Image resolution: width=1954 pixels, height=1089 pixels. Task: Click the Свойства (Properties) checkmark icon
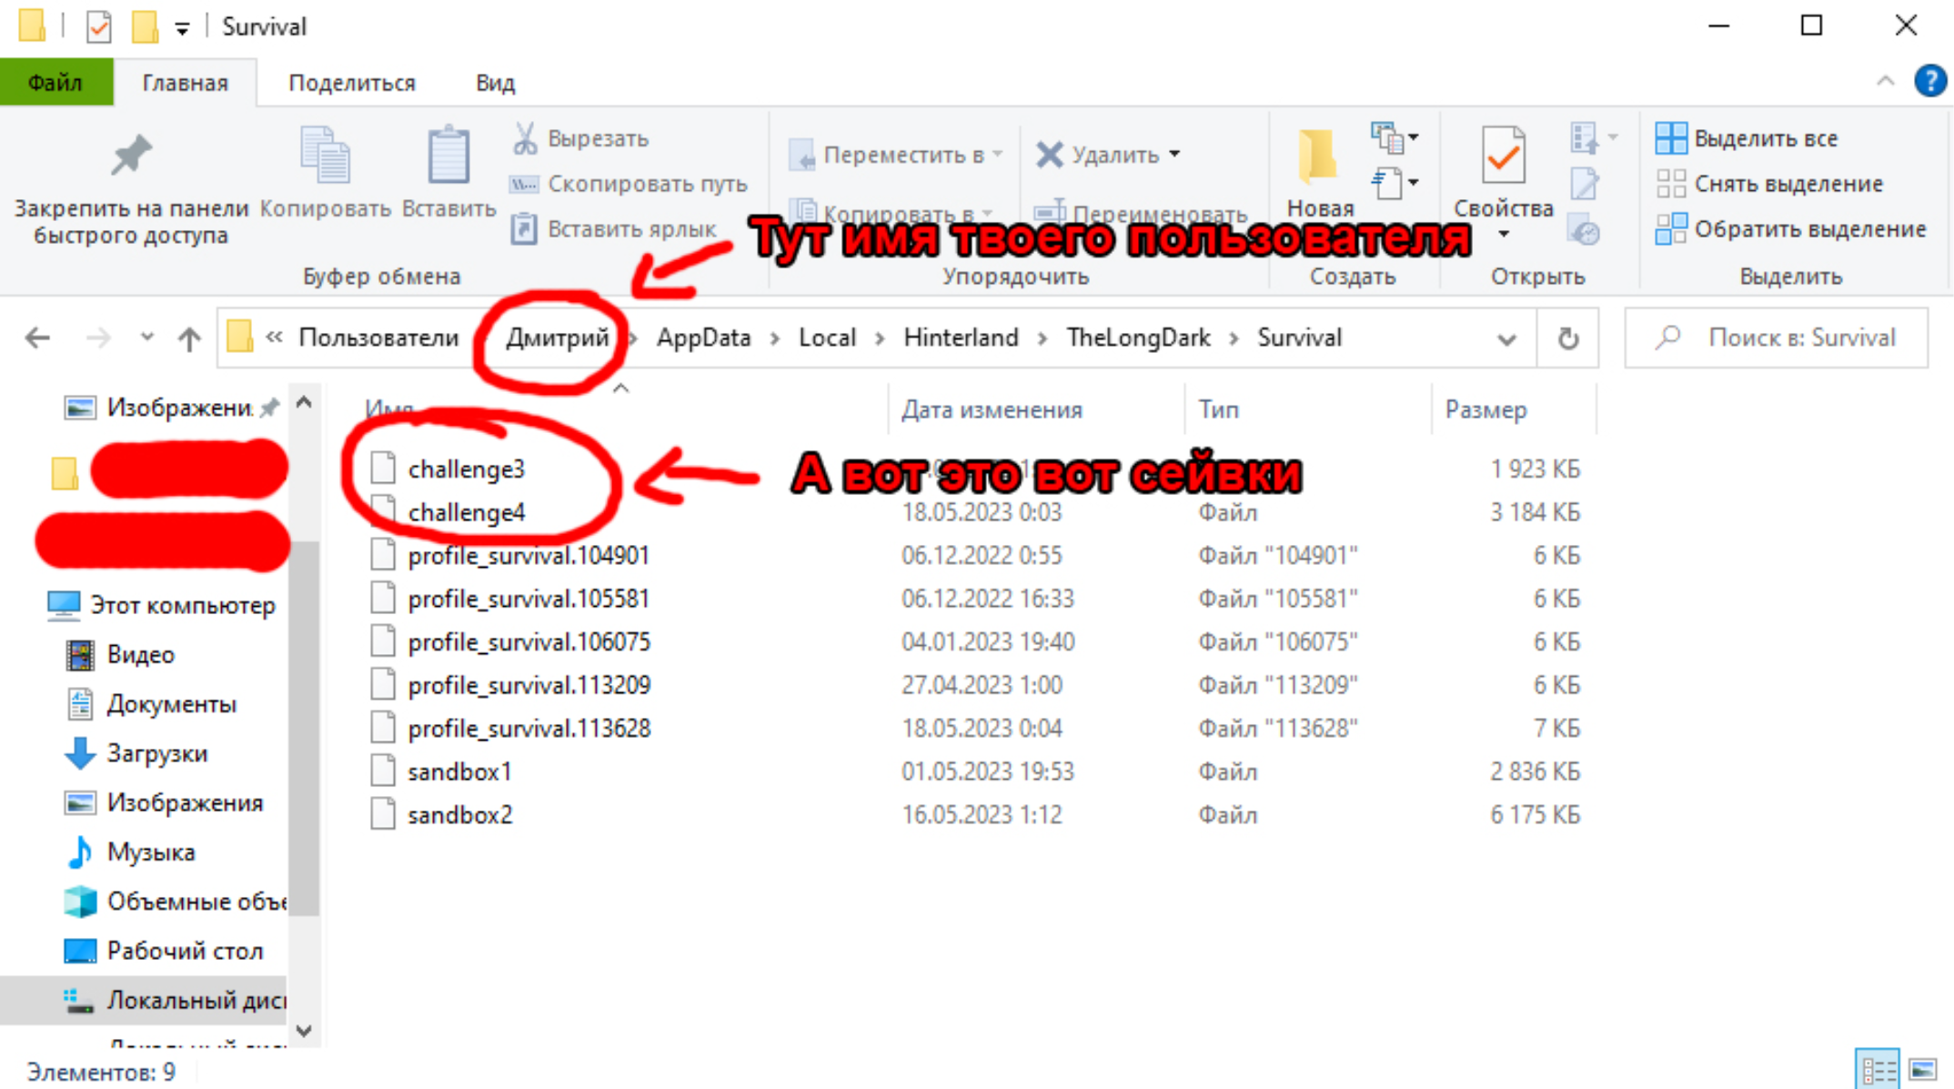click(1503, 156)
